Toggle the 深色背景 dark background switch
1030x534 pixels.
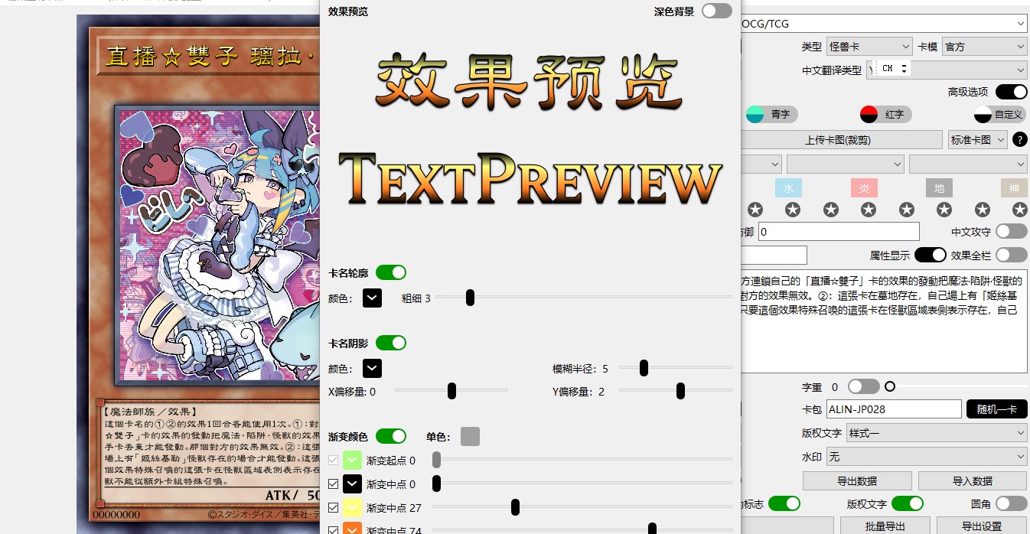click(x=717, y=11)
